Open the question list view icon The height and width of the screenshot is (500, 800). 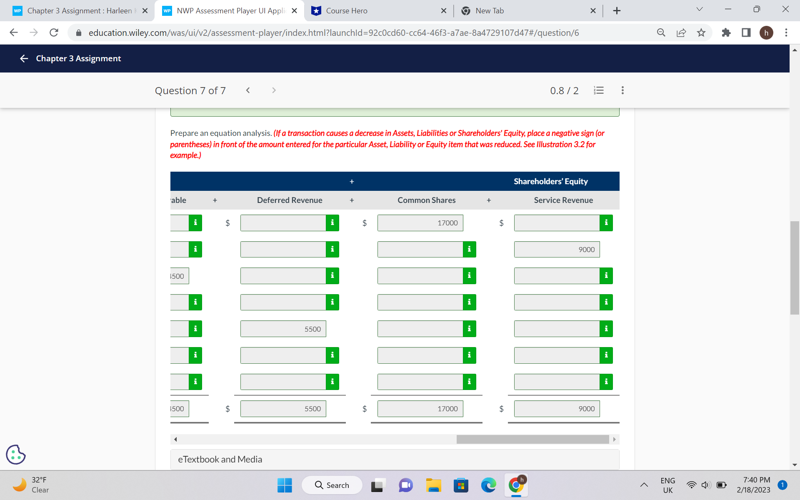(599, 90)
